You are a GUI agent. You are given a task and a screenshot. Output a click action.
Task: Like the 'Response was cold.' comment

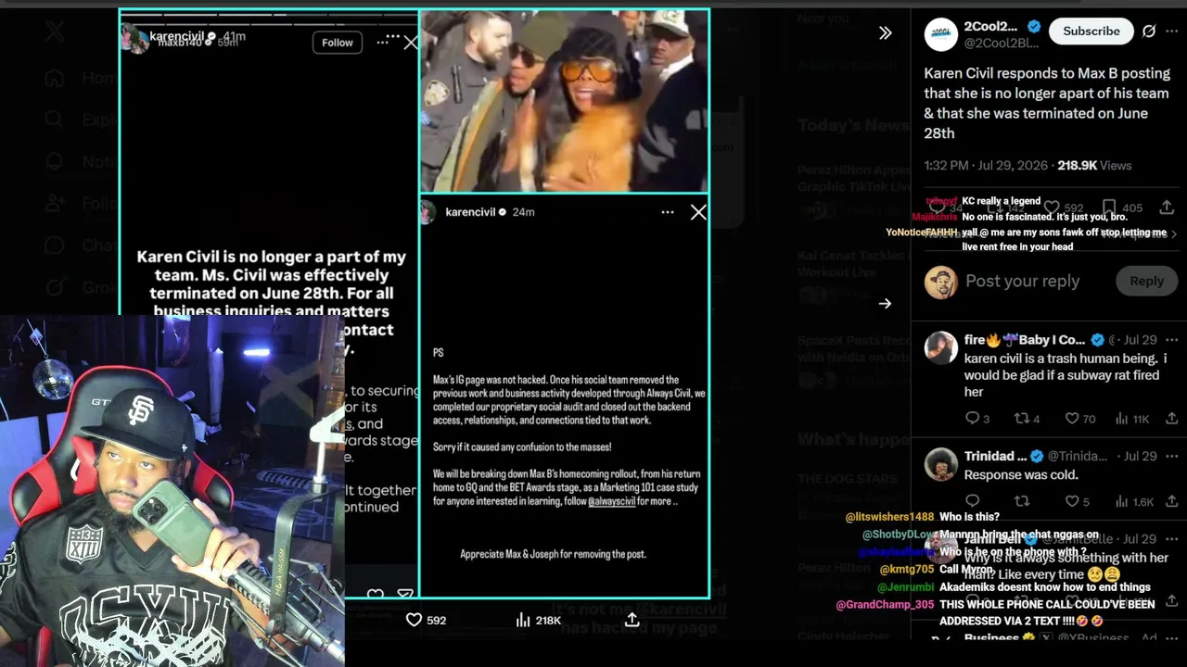click(x=1078, y=502)
